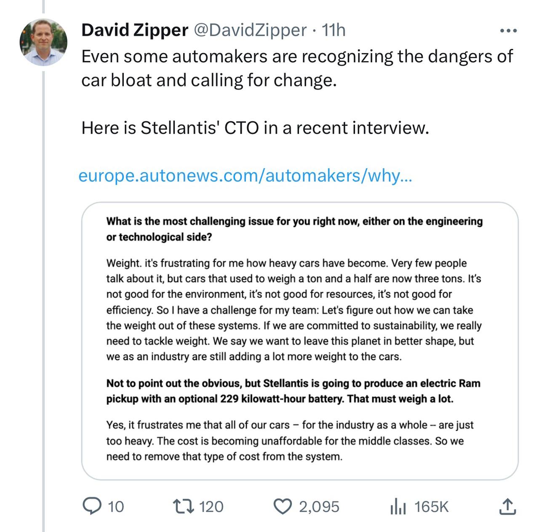Click the tweet text about car bloat

tap(297, 68)
